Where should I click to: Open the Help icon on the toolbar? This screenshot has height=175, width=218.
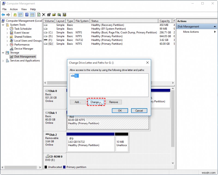tap(27, 15)
